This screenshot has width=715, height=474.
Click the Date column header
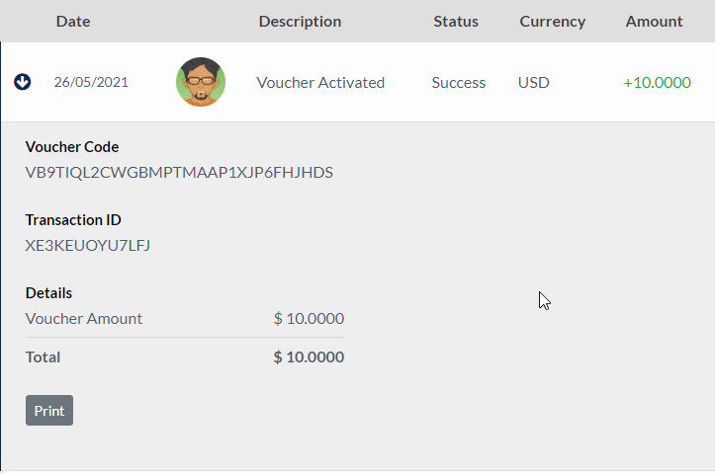coord(73,21)
